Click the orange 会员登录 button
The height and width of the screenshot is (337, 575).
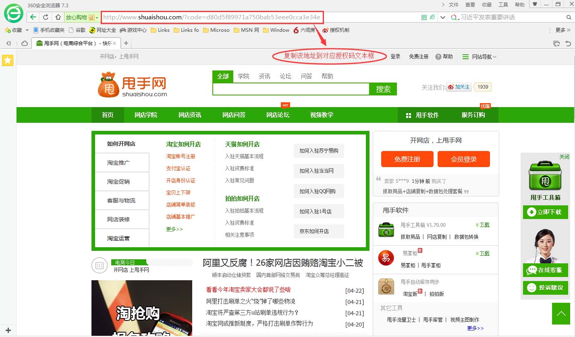pos(464,159)
